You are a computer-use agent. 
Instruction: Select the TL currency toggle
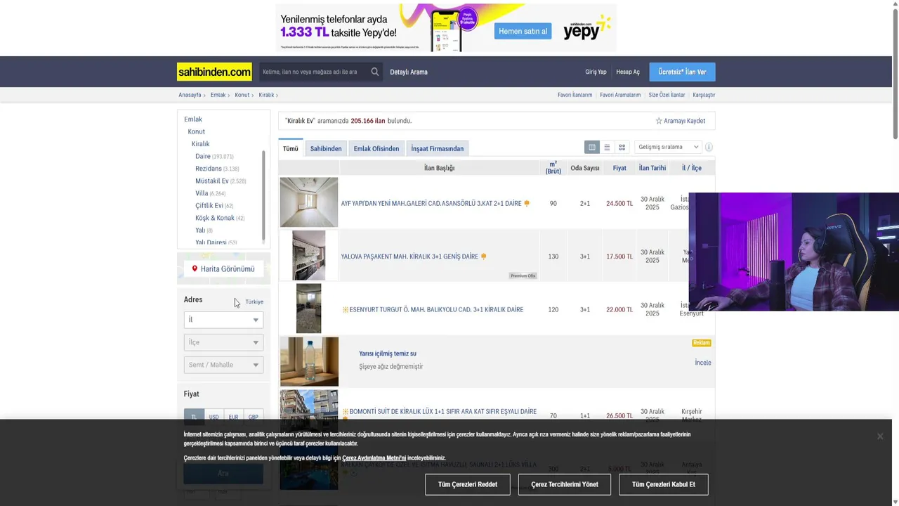coord(194,417)
